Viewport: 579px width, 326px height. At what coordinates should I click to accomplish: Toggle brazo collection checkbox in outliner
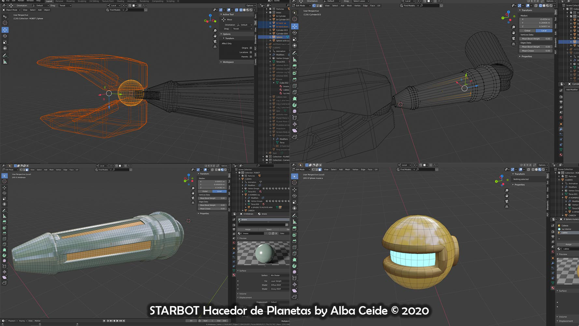click(270, 12)
